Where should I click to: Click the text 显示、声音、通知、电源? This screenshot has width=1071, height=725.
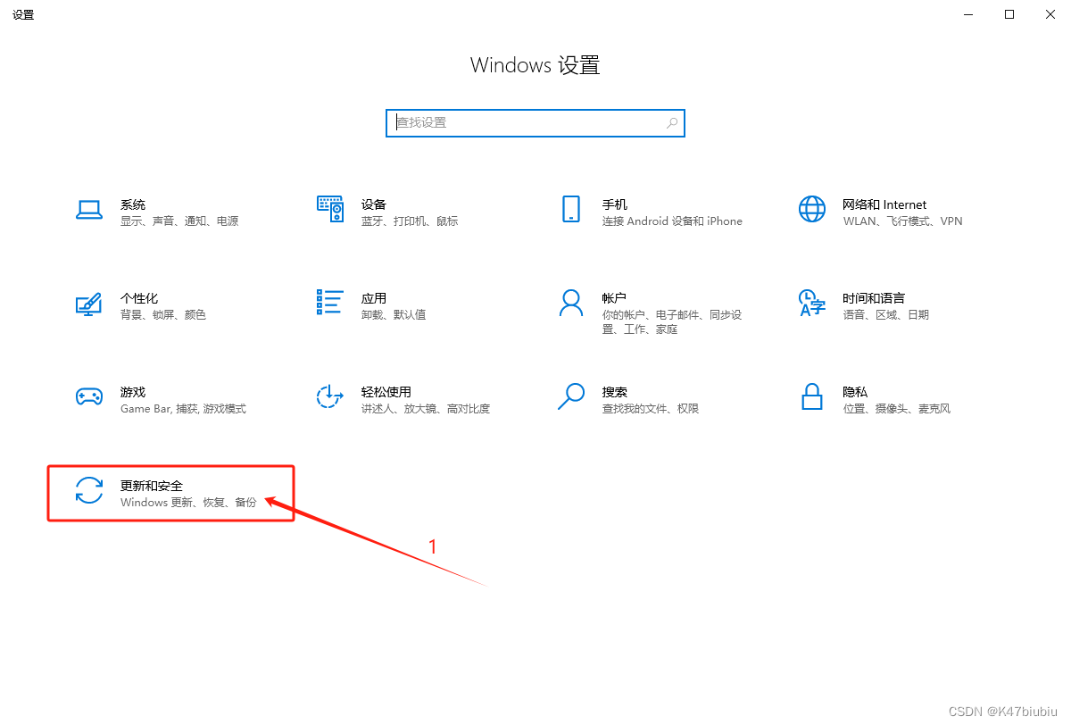point(179,221)
